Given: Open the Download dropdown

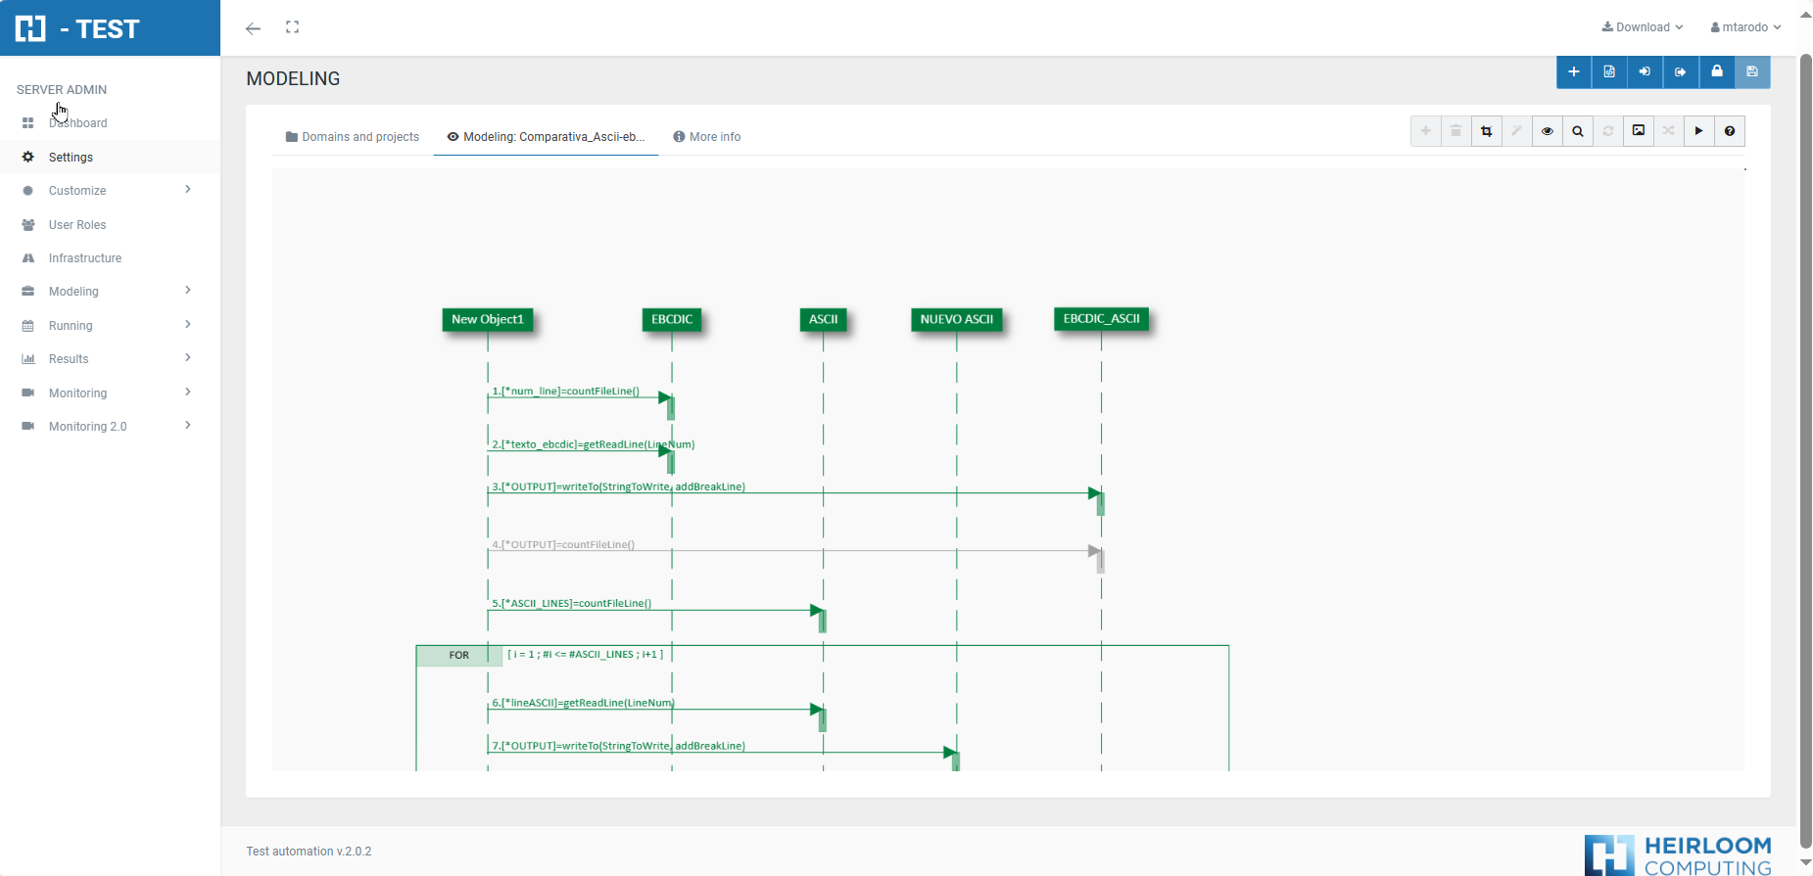Looking at the screenshot, I should [x=1643, y=27].
